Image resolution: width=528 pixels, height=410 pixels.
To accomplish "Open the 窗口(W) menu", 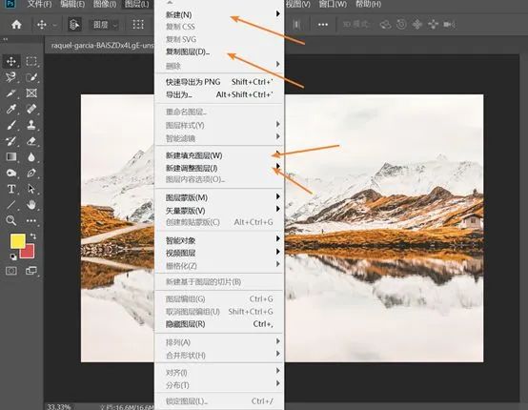I will (333, 4).
